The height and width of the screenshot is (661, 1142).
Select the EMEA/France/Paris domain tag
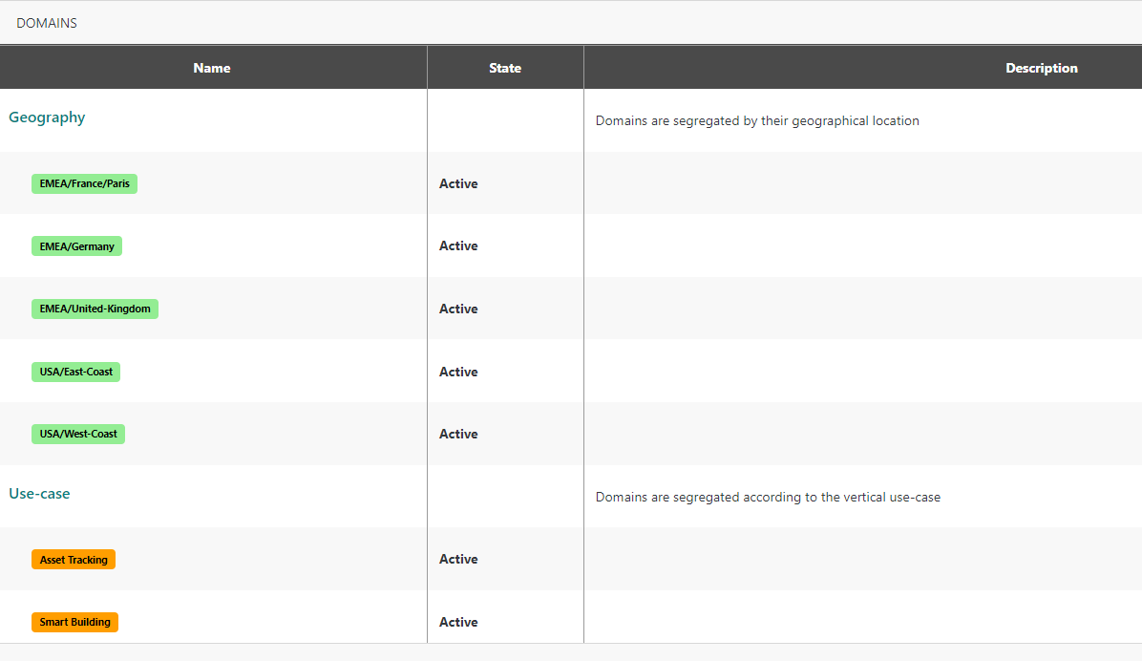coord(84,183)
